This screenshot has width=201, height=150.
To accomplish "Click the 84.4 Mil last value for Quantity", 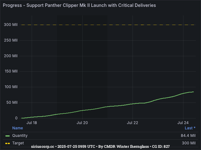I will pyautogui.click(x=188, y=136).
